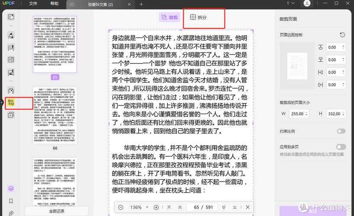The image size is (354, 216).
Task: Click the top margin stepper arrows
Action: click(344, 47)
